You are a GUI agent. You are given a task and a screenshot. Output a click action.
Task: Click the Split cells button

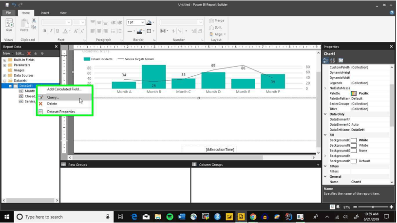(x=215, y=27)
